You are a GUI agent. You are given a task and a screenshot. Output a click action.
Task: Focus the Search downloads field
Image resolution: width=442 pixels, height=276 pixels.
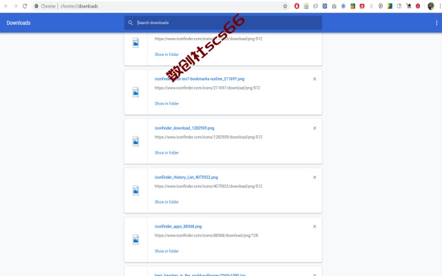coord(223,23)
